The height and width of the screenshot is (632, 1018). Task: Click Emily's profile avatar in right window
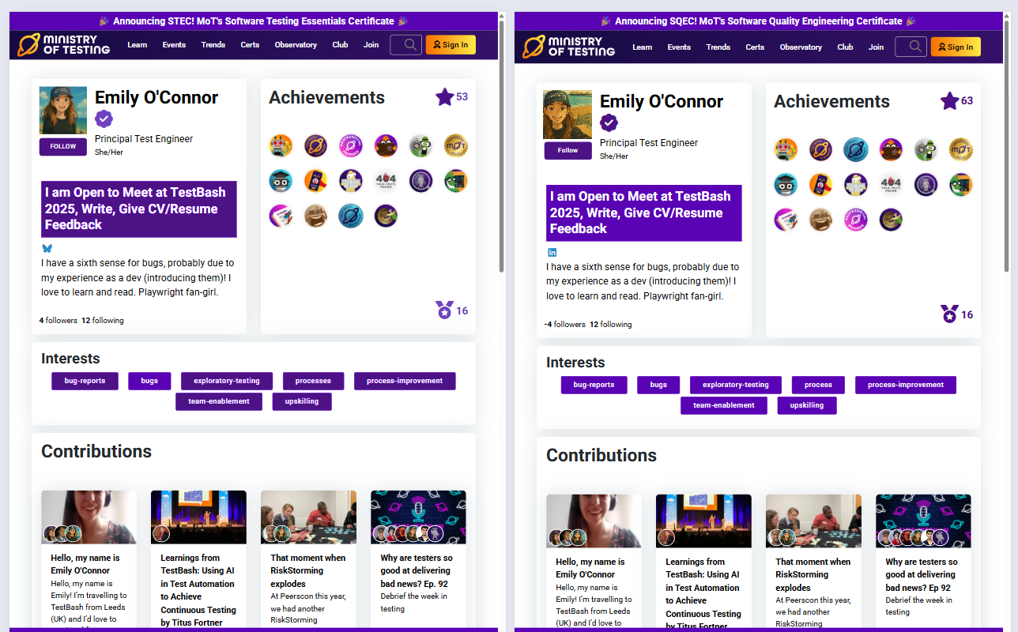click(x=567, y=115)
